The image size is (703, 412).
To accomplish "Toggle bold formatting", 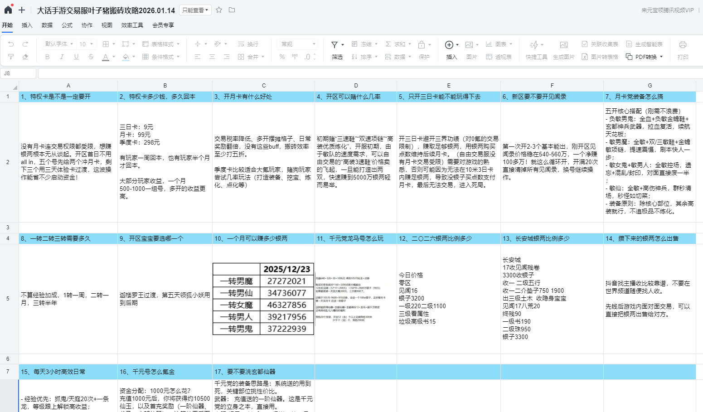I will click(47, 57).
